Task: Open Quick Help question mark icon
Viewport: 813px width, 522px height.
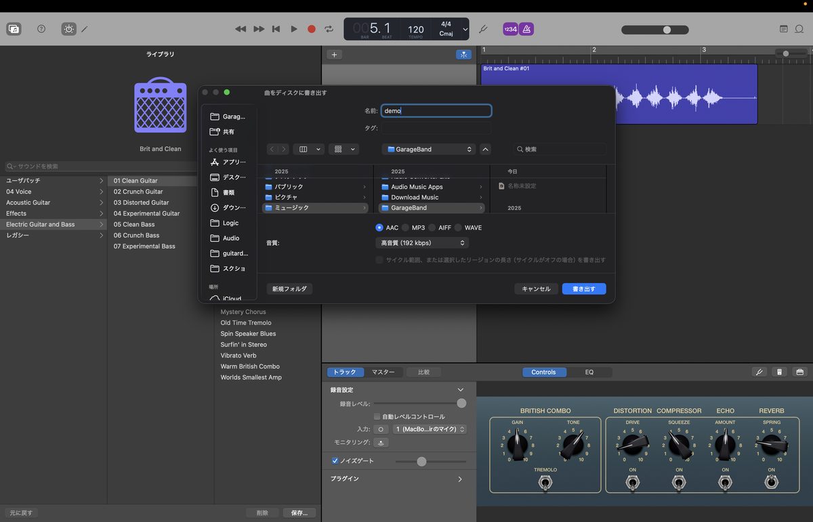Action: (41, 29)
